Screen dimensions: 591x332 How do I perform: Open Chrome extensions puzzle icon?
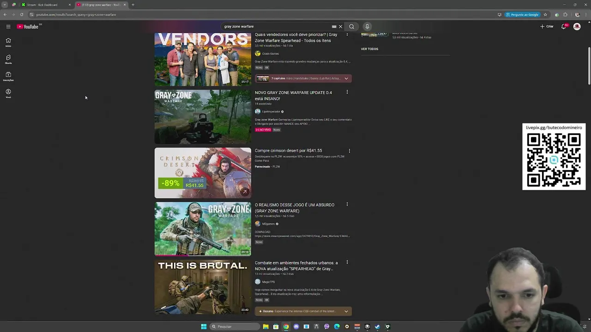(x=565, y=15)
